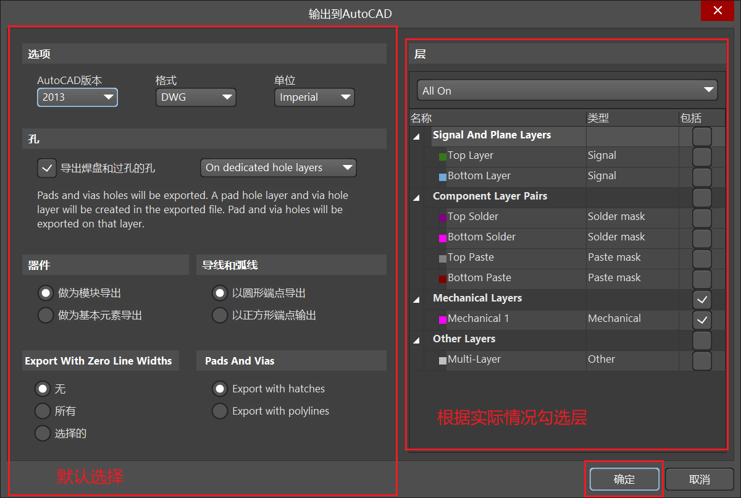The height and width of the screenshot is (498, 741).
Task: Select the Bottom Layer row name
Action: tap(479, 176)
